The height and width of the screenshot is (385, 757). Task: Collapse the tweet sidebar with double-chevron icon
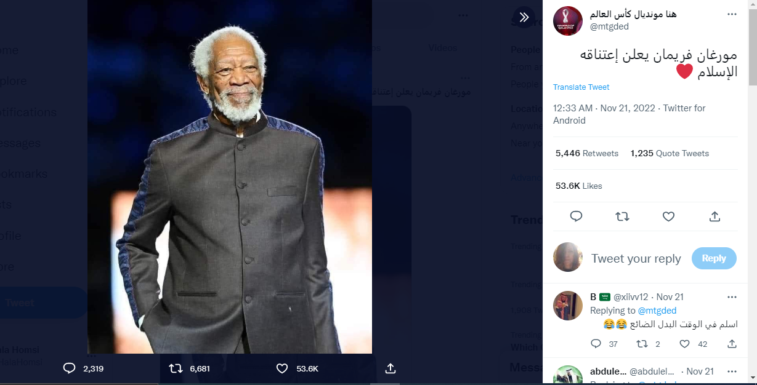point(524,17)
